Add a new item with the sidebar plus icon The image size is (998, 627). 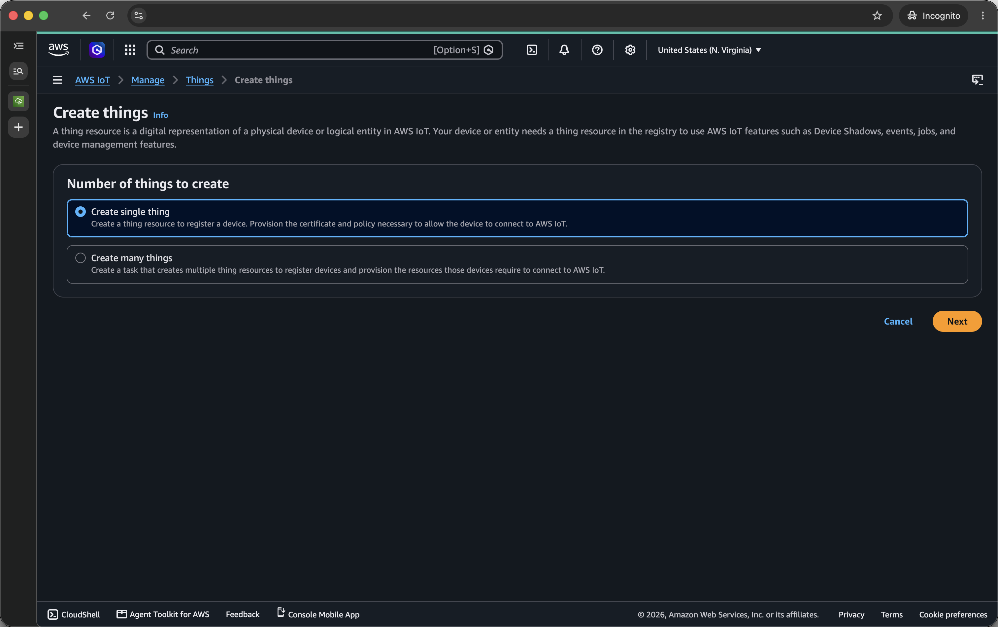(18, 127)
